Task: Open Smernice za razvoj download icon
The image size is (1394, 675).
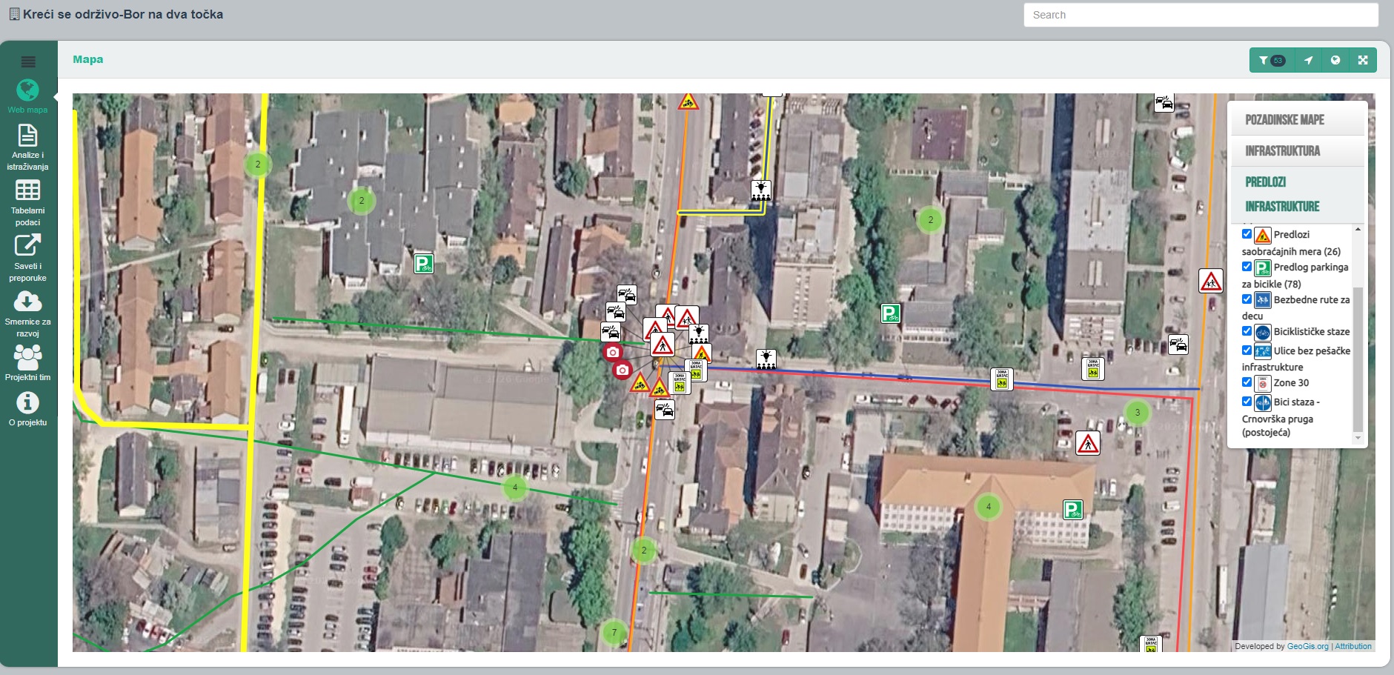Action: pyautogui.click(x=27, y=301)
